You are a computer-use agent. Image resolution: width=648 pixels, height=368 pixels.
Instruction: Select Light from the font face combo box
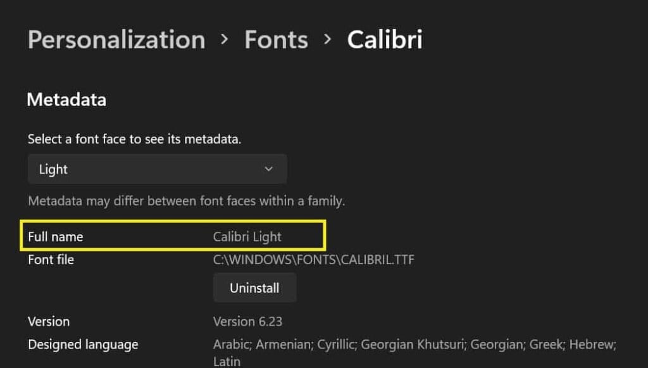click(x=157, y=169)
